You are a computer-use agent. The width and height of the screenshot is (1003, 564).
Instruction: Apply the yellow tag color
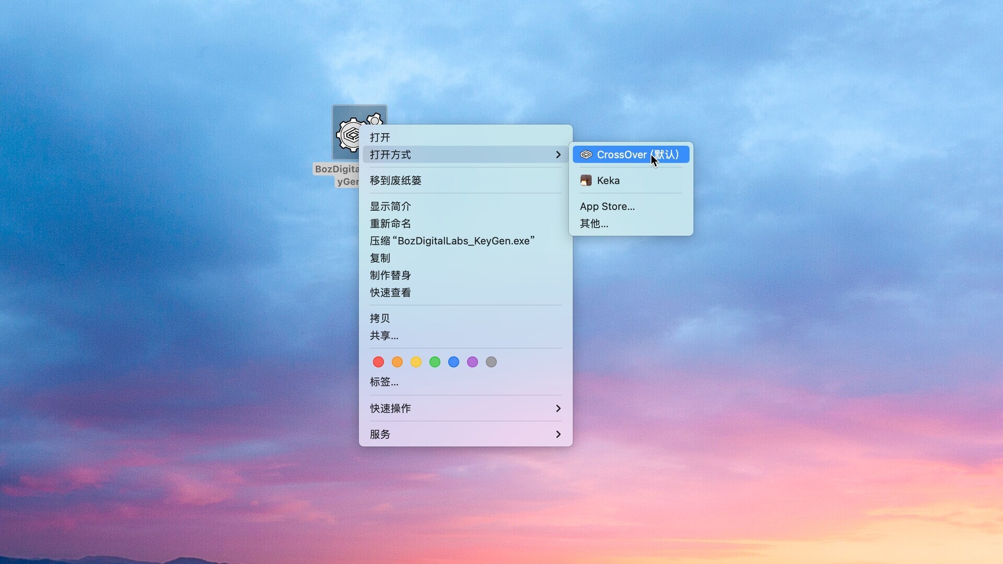click(x=416, y=362)
